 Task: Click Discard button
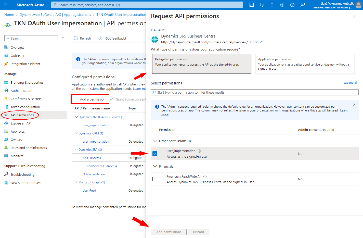[198, 232]
